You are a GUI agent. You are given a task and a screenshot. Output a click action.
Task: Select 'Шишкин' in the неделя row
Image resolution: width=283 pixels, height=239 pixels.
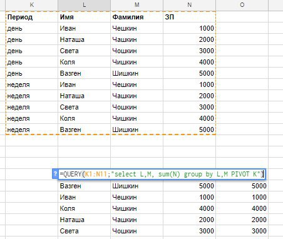(x=137, y=130)
